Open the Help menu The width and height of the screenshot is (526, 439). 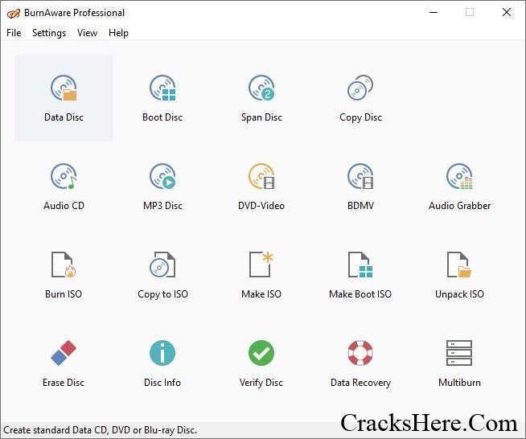click(x=118, y=33)
